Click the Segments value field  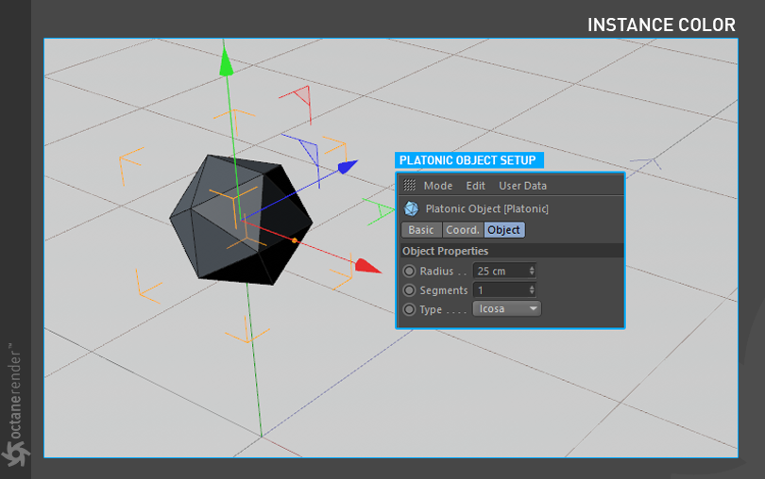coord(504,290)
